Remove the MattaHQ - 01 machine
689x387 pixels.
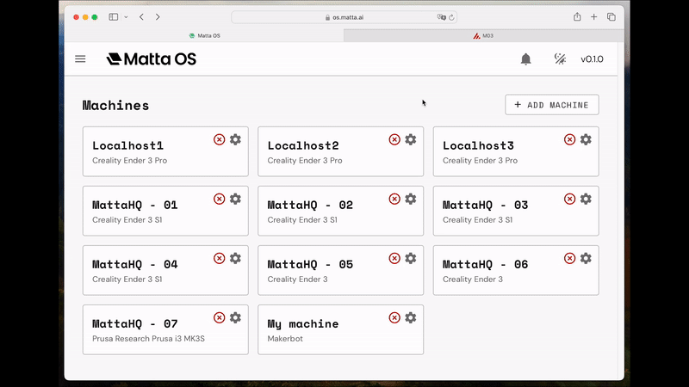coord(220,199)
